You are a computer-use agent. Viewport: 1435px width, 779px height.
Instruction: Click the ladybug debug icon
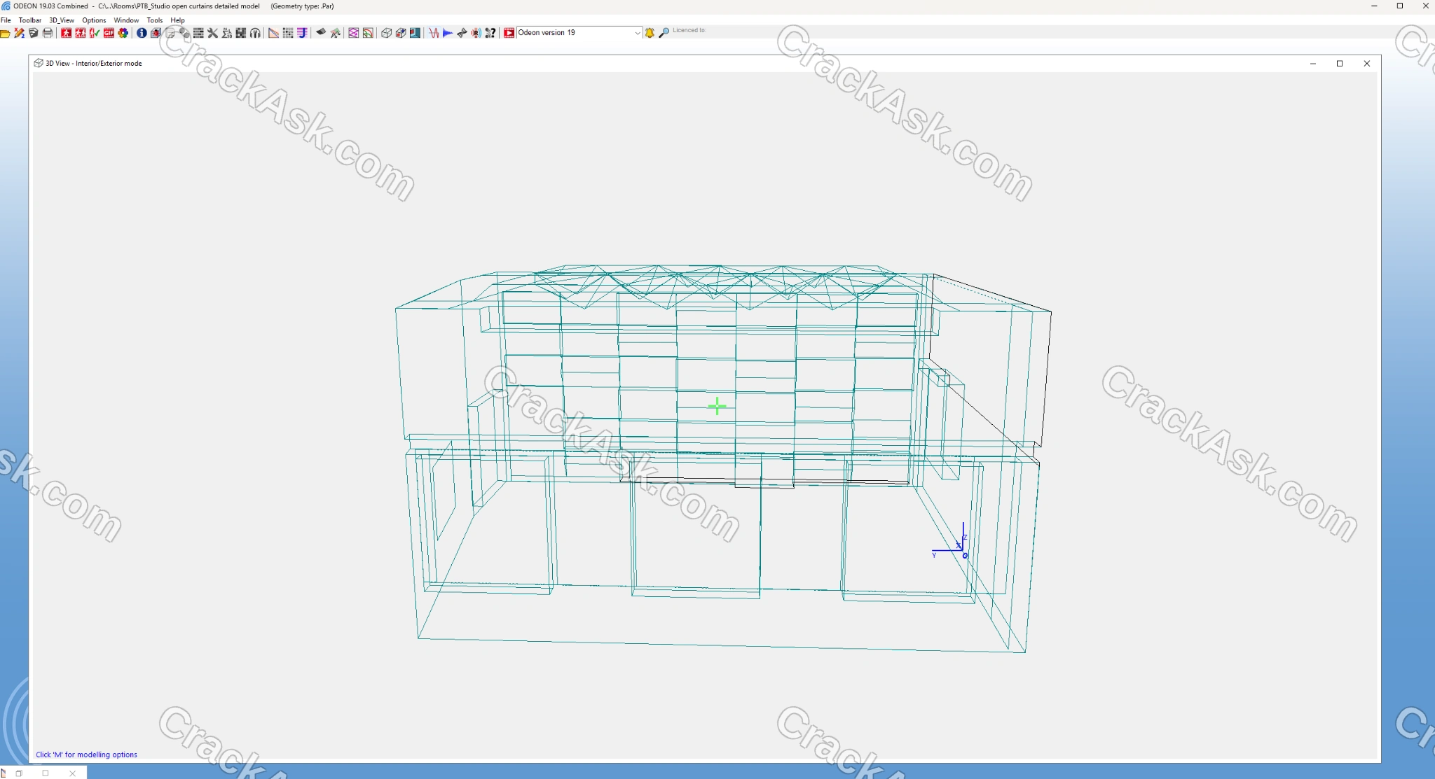click(156, 33)
